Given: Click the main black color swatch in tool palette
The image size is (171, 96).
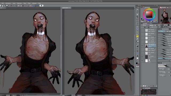Looking at the screenshot, I should (137, 63).
